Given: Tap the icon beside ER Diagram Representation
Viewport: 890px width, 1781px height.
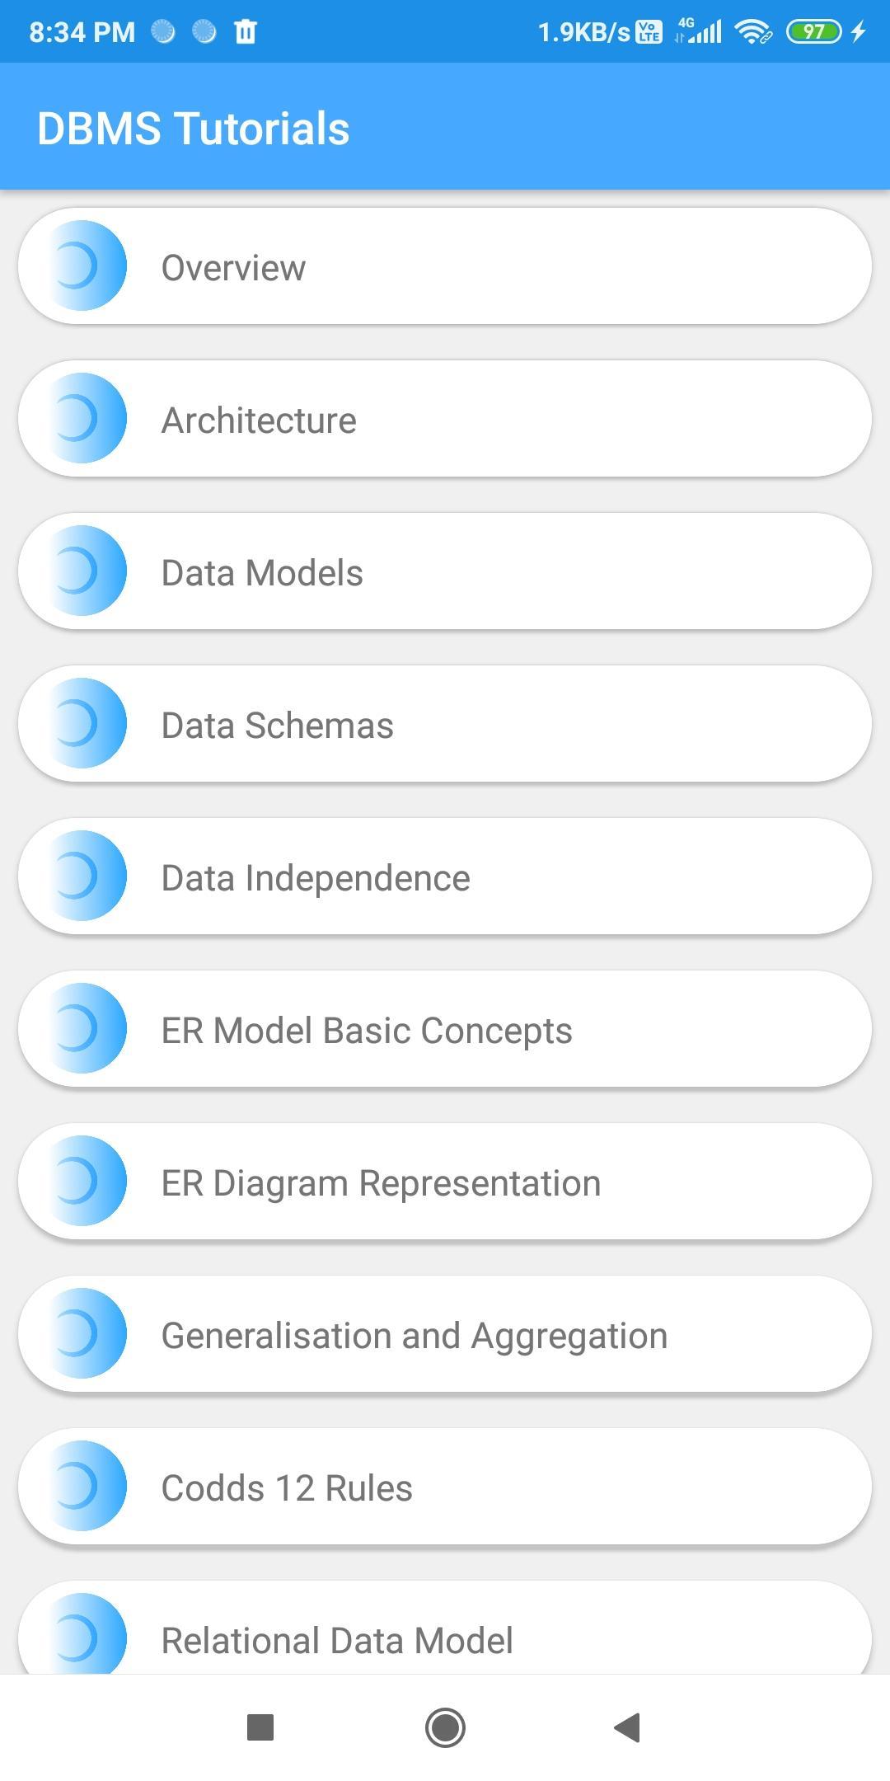Looking at the screenshot, I should [83, 1181].
